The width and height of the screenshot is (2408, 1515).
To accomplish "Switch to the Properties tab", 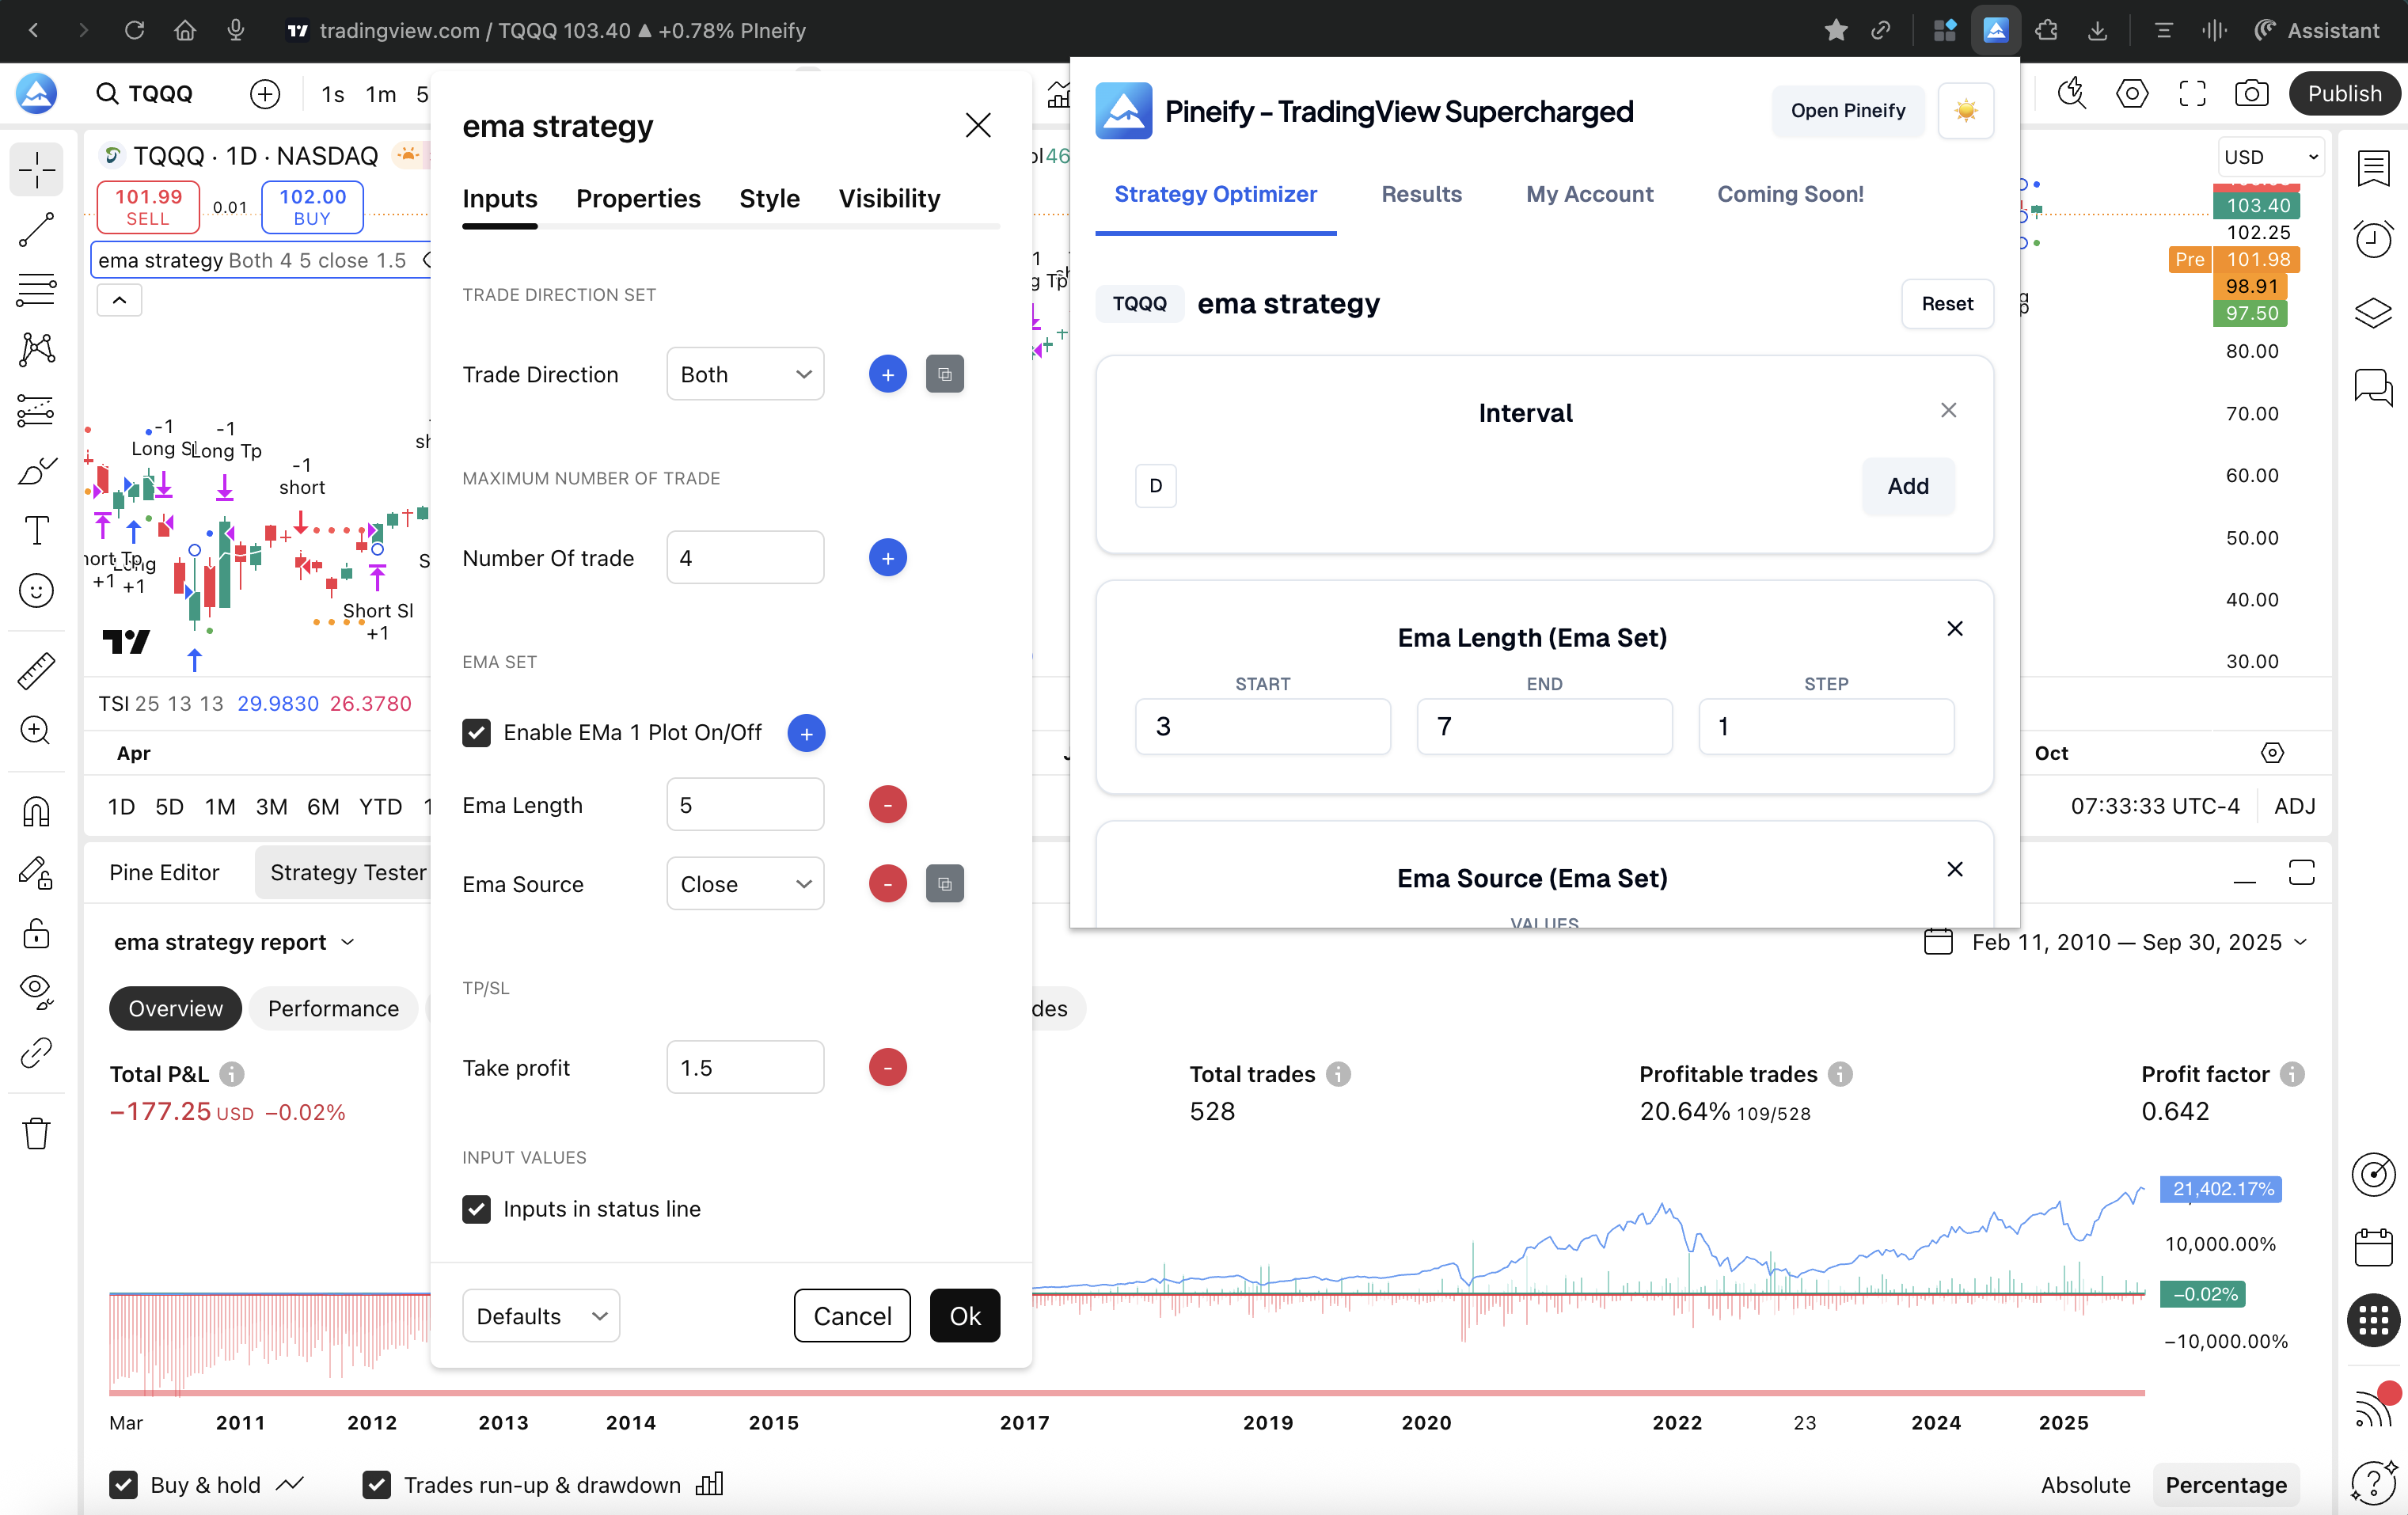I will (x=638, y=198).
